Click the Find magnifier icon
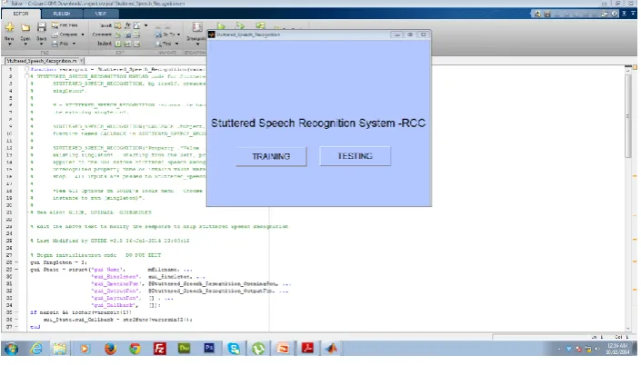The height and width of the screenshot is (365, 641). [158, 44]
